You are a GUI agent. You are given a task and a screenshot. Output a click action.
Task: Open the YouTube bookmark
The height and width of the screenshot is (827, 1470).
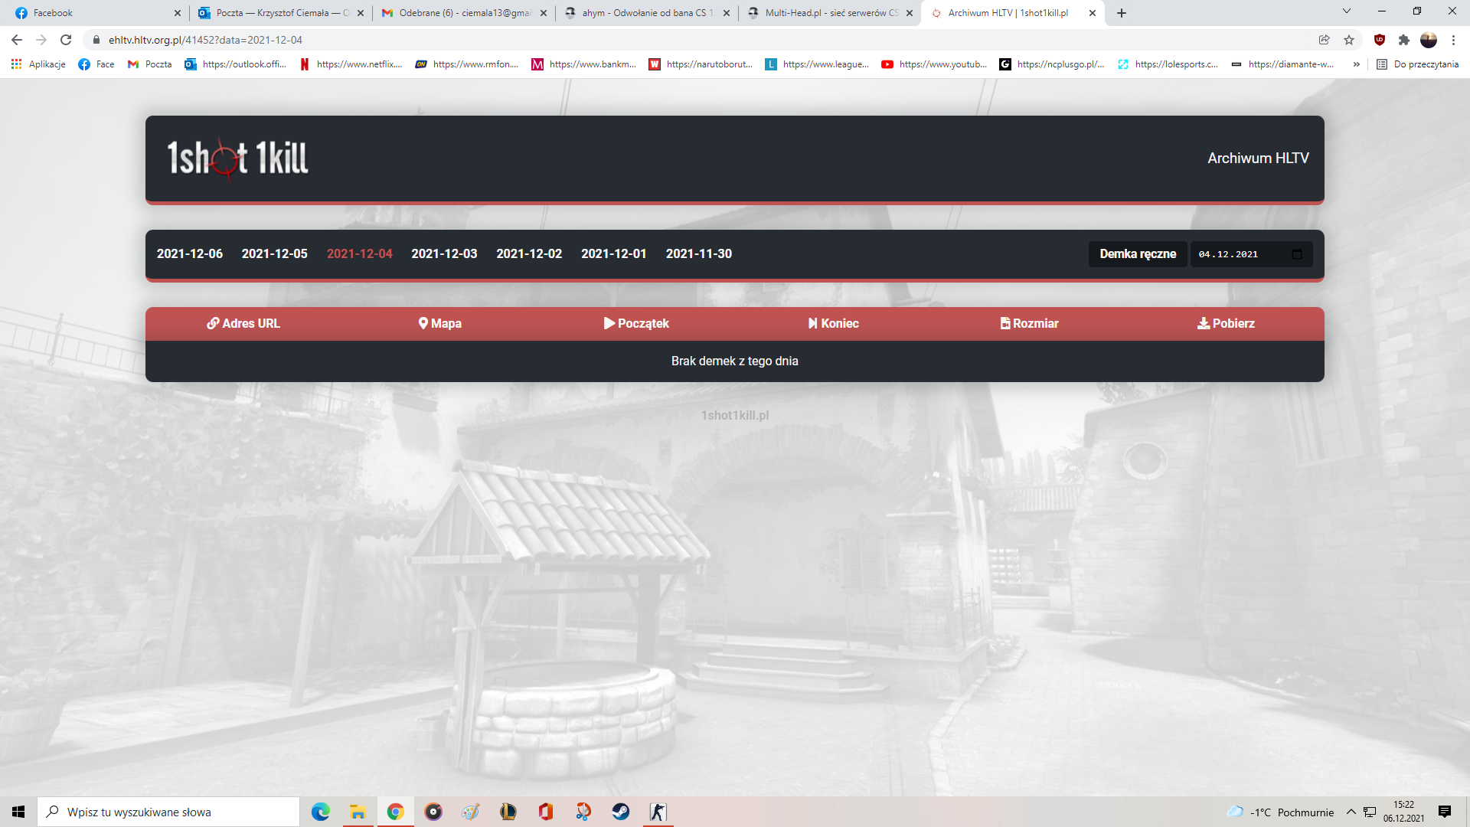pos(934,64)
